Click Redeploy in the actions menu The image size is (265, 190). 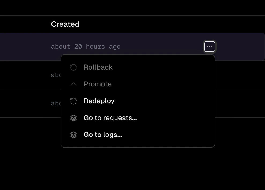pyautogui.click(x=99, y=101)
